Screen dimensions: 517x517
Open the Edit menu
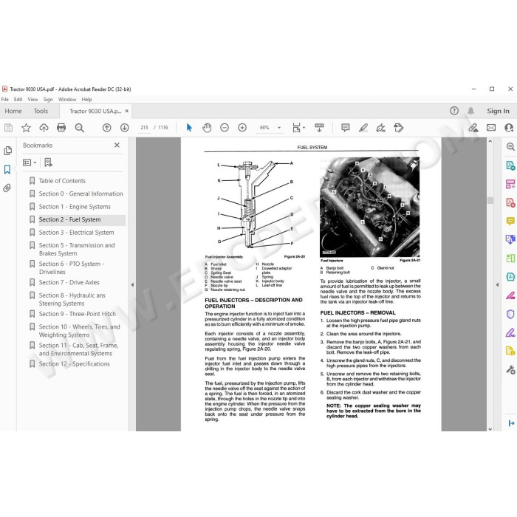18,99
